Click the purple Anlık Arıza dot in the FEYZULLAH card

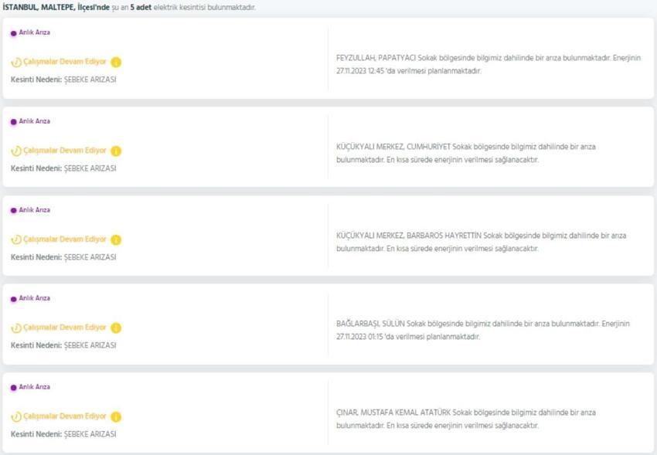click(x=13, y=33)
